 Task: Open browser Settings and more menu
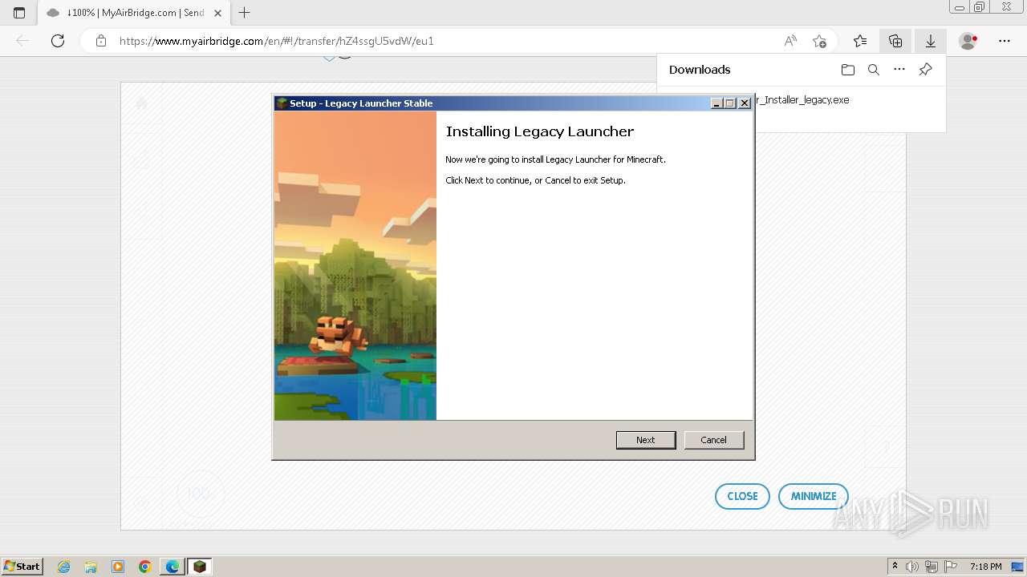(1005, 41)
